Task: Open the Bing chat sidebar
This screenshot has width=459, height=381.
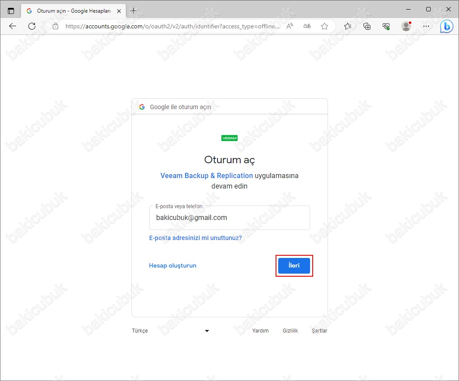Action: 446,27
